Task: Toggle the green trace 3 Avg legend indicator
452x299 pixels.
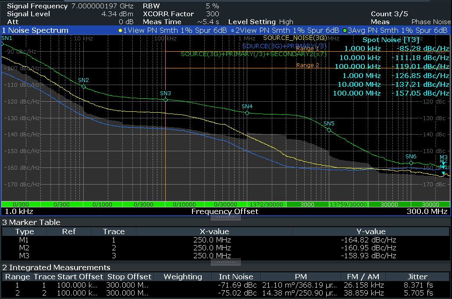Action: coord(345,30)
